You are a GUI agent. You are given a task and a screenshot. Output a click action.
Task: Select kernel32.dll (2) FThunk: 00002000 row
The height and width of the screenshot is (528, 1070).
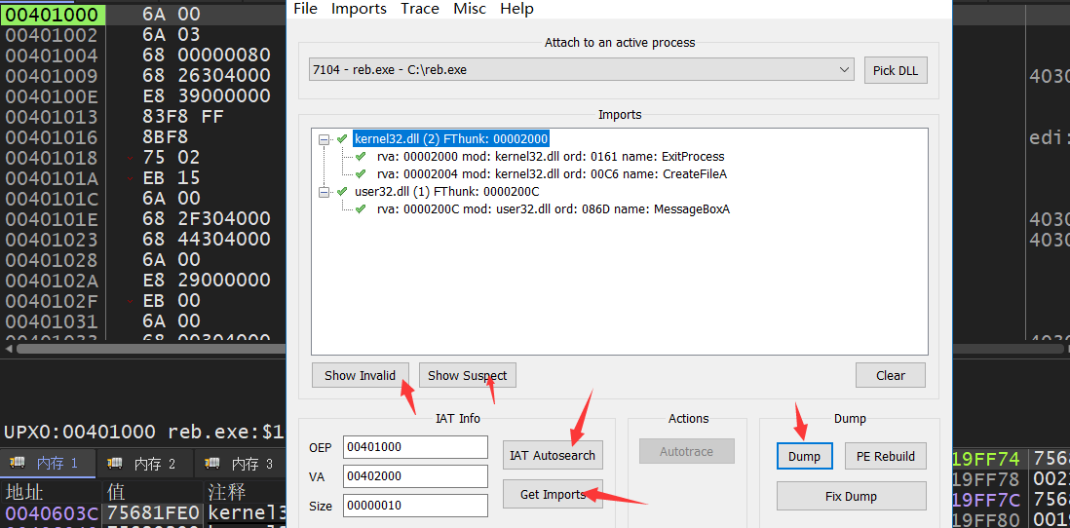pos(451,139)
